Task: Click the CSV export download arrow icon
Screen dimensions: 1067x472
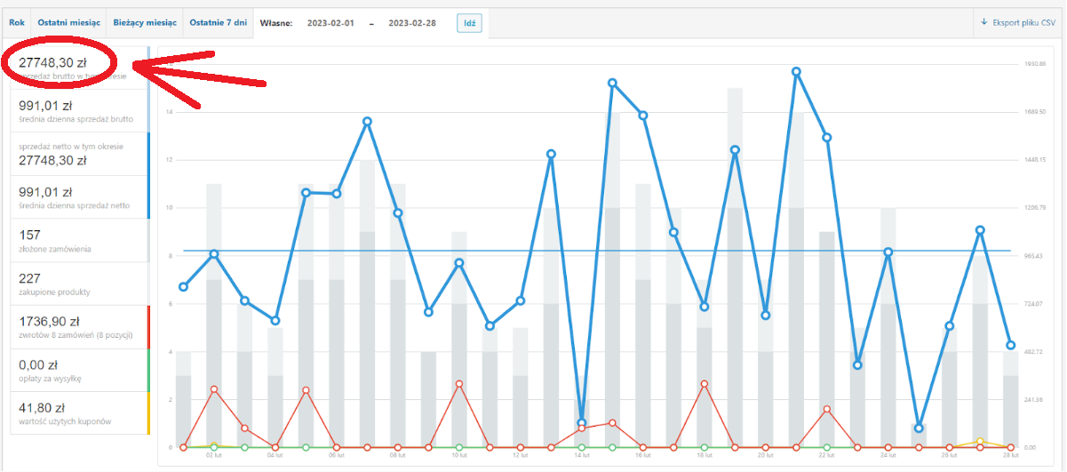Action: tap(983, 22)
